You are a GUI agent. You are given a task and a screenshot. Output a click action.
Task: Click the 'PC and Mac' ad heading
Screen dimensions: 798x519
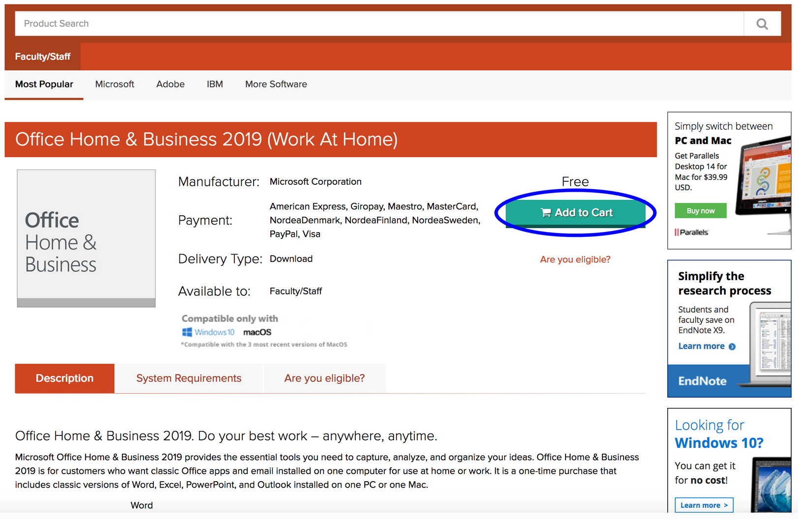coord(703,141)
